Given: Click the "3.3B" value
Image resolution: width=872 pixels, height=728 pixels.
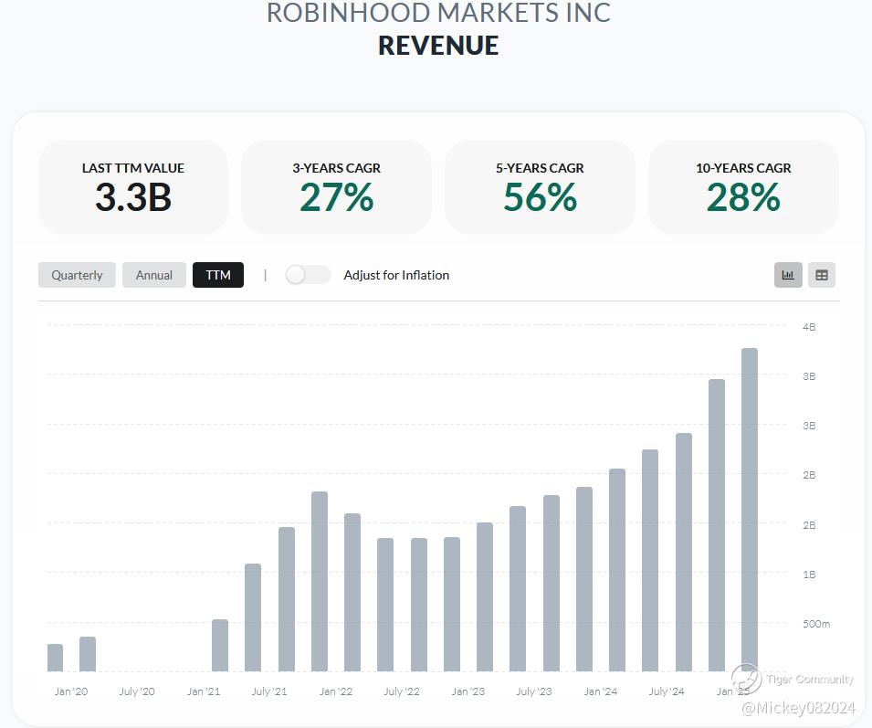Looking at the screenshot, I should [x=133, y=197].
